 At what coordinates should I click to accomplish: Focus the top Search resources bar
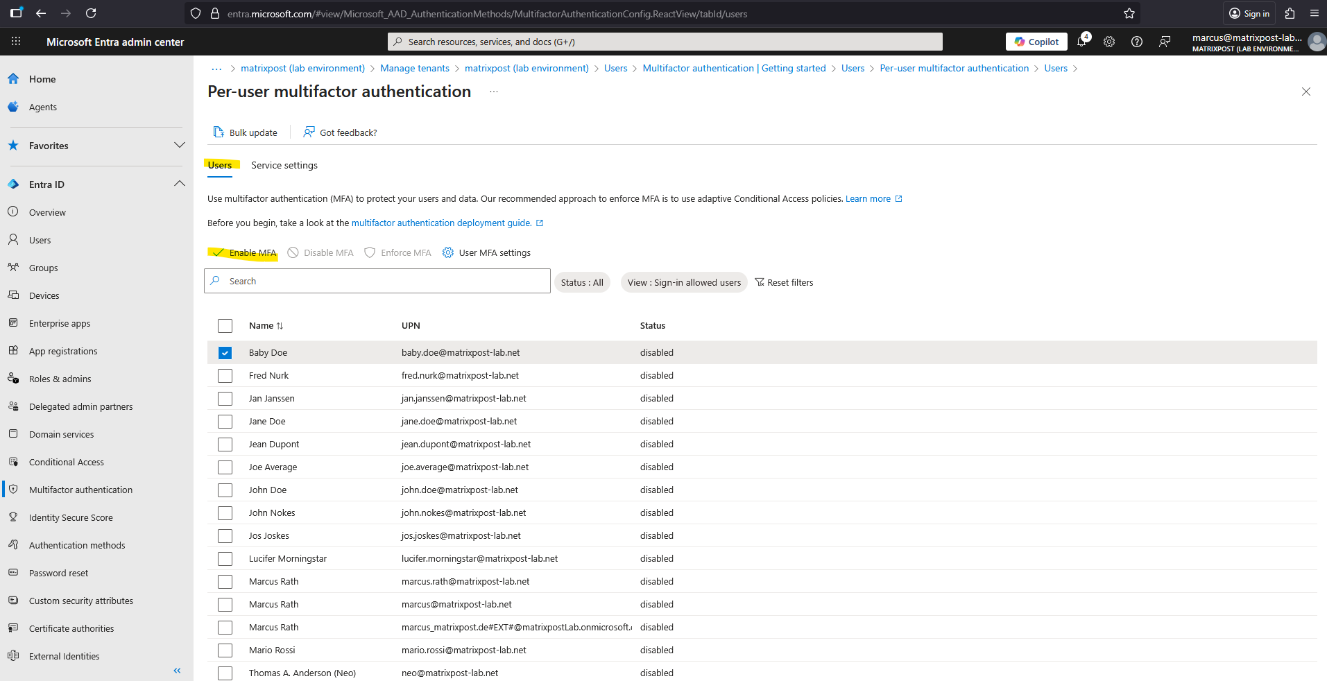pyautogui.click(x=665, y=42)
